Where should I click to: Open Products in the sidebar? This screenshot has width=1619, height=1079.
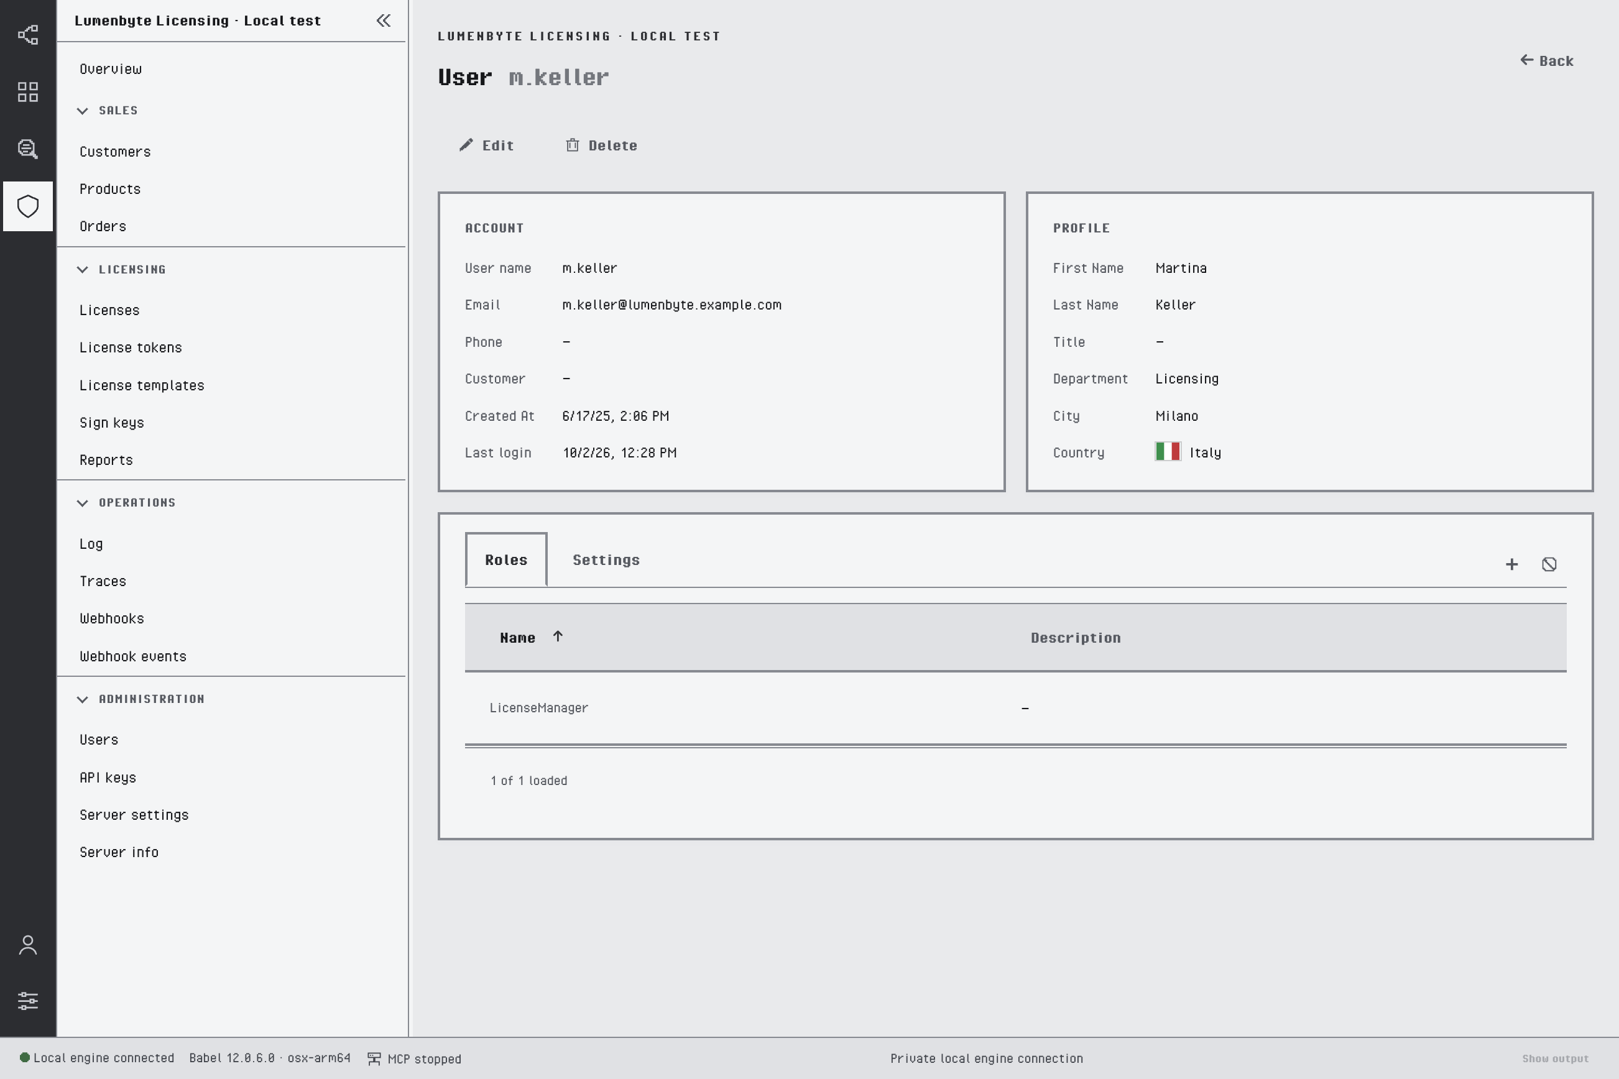coord(110,188)
